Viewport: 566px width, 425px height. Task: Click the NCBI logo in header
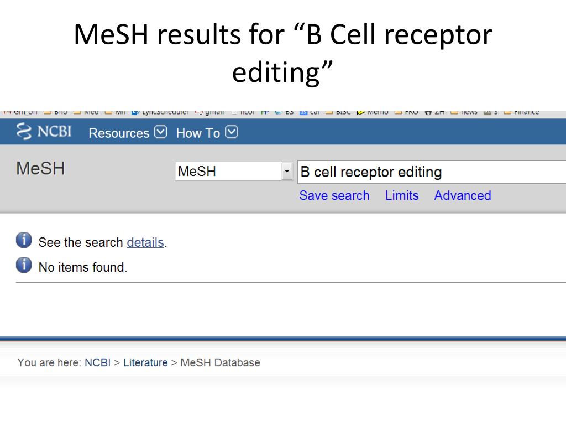[x=44, y=131]
